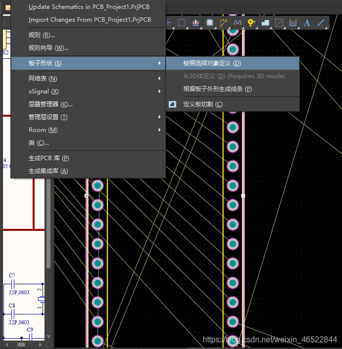Select 按照选择对象定义 (D) in submenu
Image resolution: width=342 pixels, height=349 pixels.
tap(232, 63)
